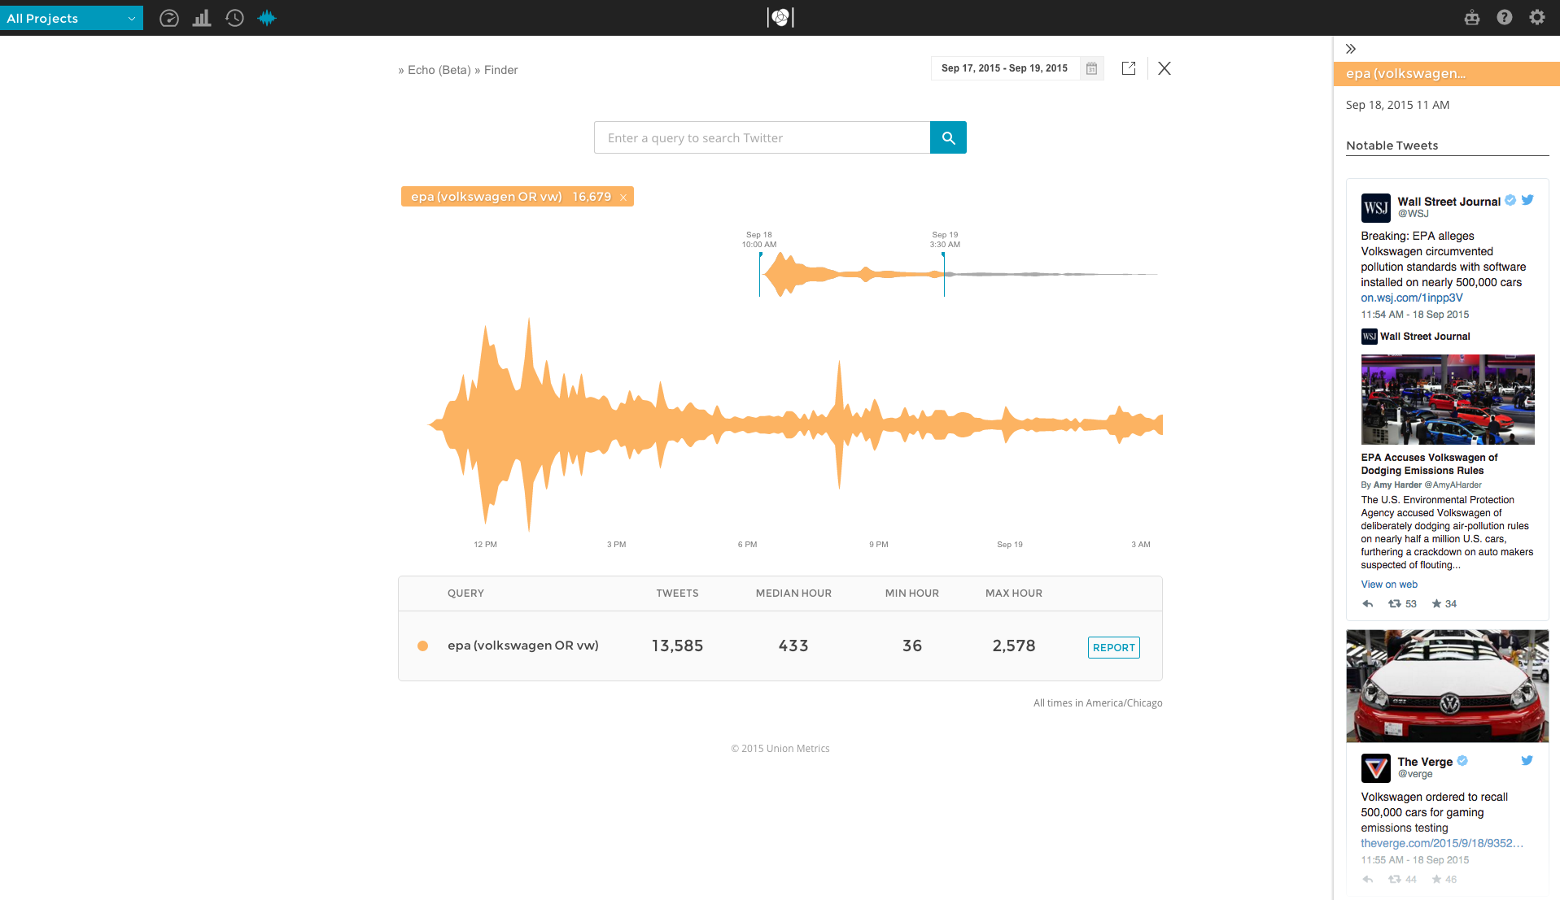Click the 13,585 tweets value
1560x900 pixels.
[x=677, y=646]
